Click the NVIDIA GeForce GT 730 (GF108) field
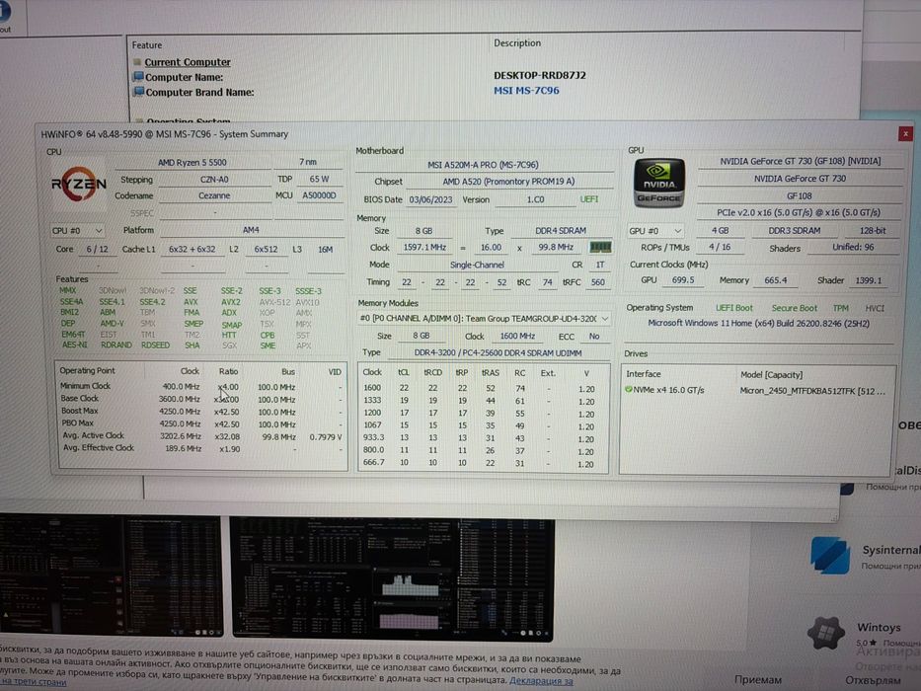921x691 pixels. pyautogui.click(x=800, y=161)
